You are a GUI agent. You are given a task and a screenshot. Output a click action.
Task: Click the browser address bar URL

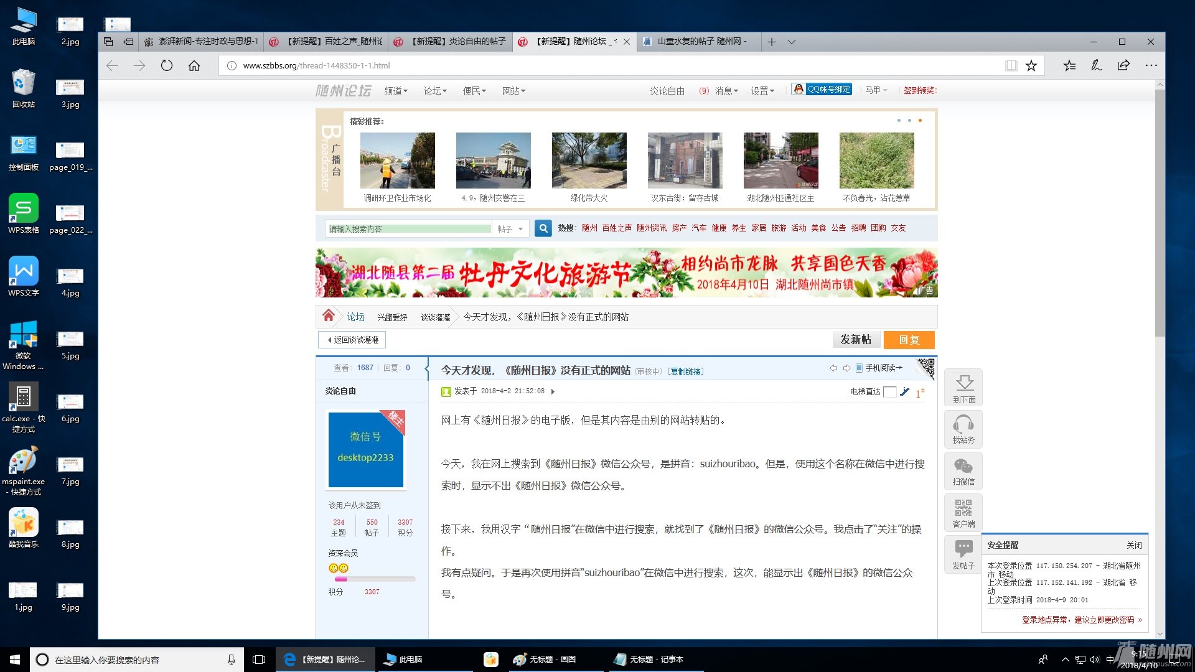click(316, 65)
